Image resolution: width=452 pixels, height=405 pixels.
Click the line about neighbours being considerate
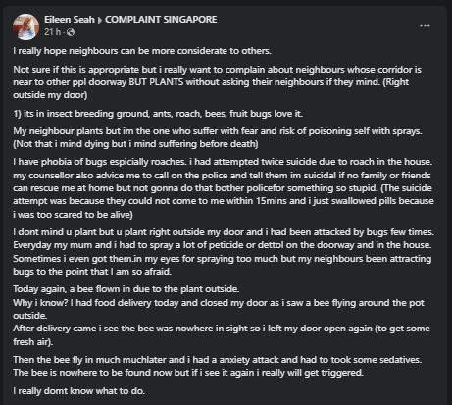[x=142, y=51]
